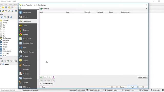Click the Browser info icon

pyautogui.click(x=11, y=17)
